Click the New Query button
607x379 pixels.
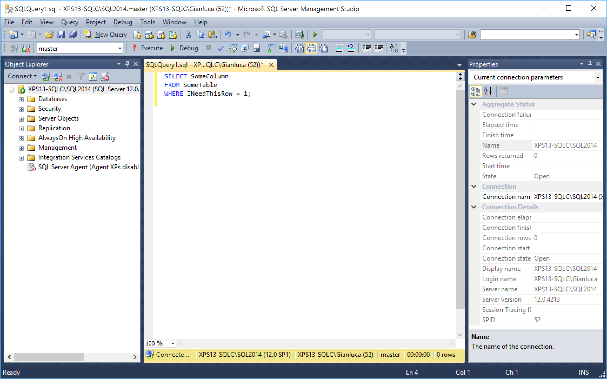click(106, 35)
